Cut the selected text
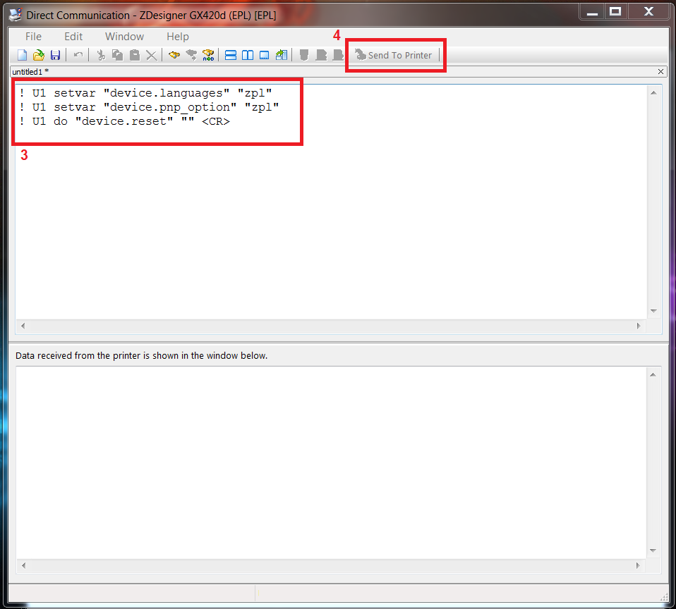Screen dimensions: 676x609 [x=100, y=55]
